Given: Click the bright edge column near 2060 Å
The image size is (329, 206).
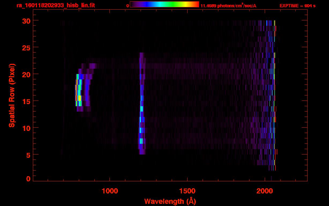Looking at the screenshot, I should click(x=274, y=95).
